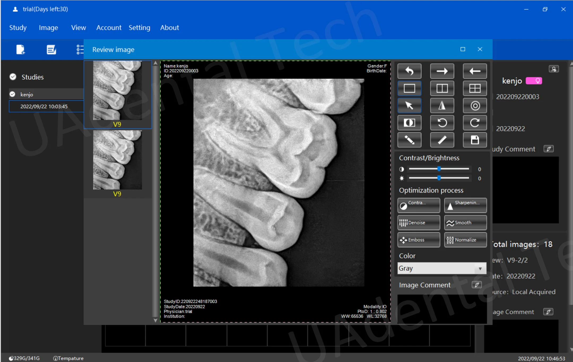This screenshot has width=573, height=362.
Task: Apply the Denoise optimization
Action: tap(418, 223)
